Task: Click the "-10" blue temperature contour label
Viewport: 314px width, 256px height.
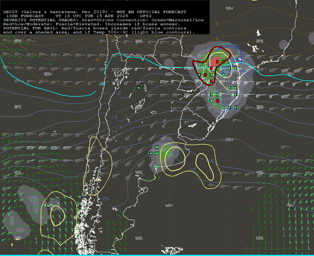Action: coord(116,93)
